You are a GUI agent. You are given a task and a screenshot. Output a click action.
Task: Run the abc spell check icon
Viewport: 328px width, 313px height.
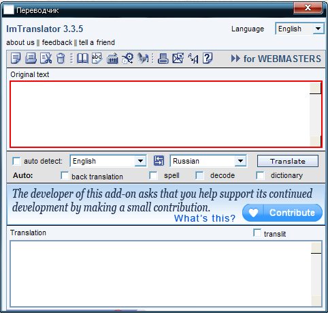97,58
